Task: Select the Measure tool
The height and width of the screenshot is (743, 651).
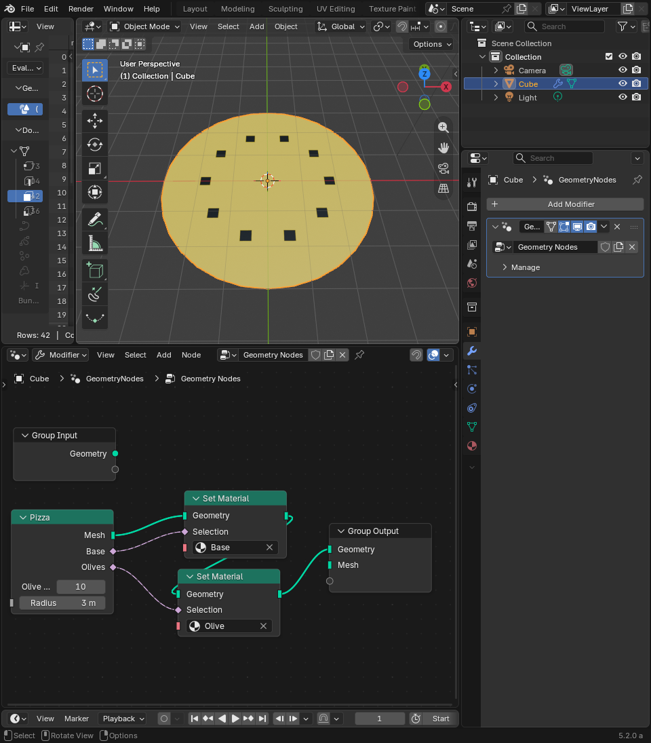Action: click(x=95, y=244)
